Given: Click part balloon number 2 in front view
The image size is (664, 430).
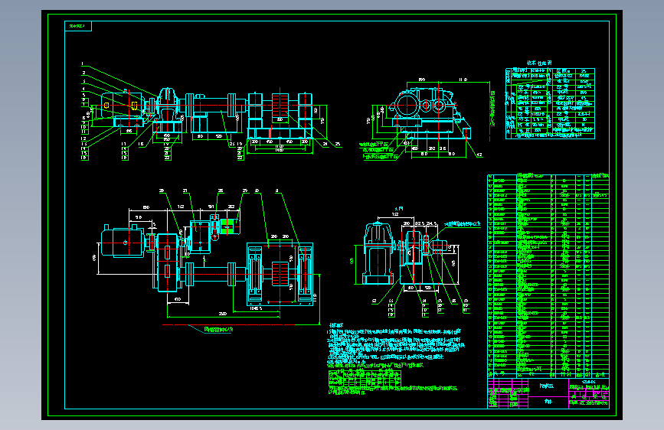Looking at the screenshot, I should click(83, 73).
